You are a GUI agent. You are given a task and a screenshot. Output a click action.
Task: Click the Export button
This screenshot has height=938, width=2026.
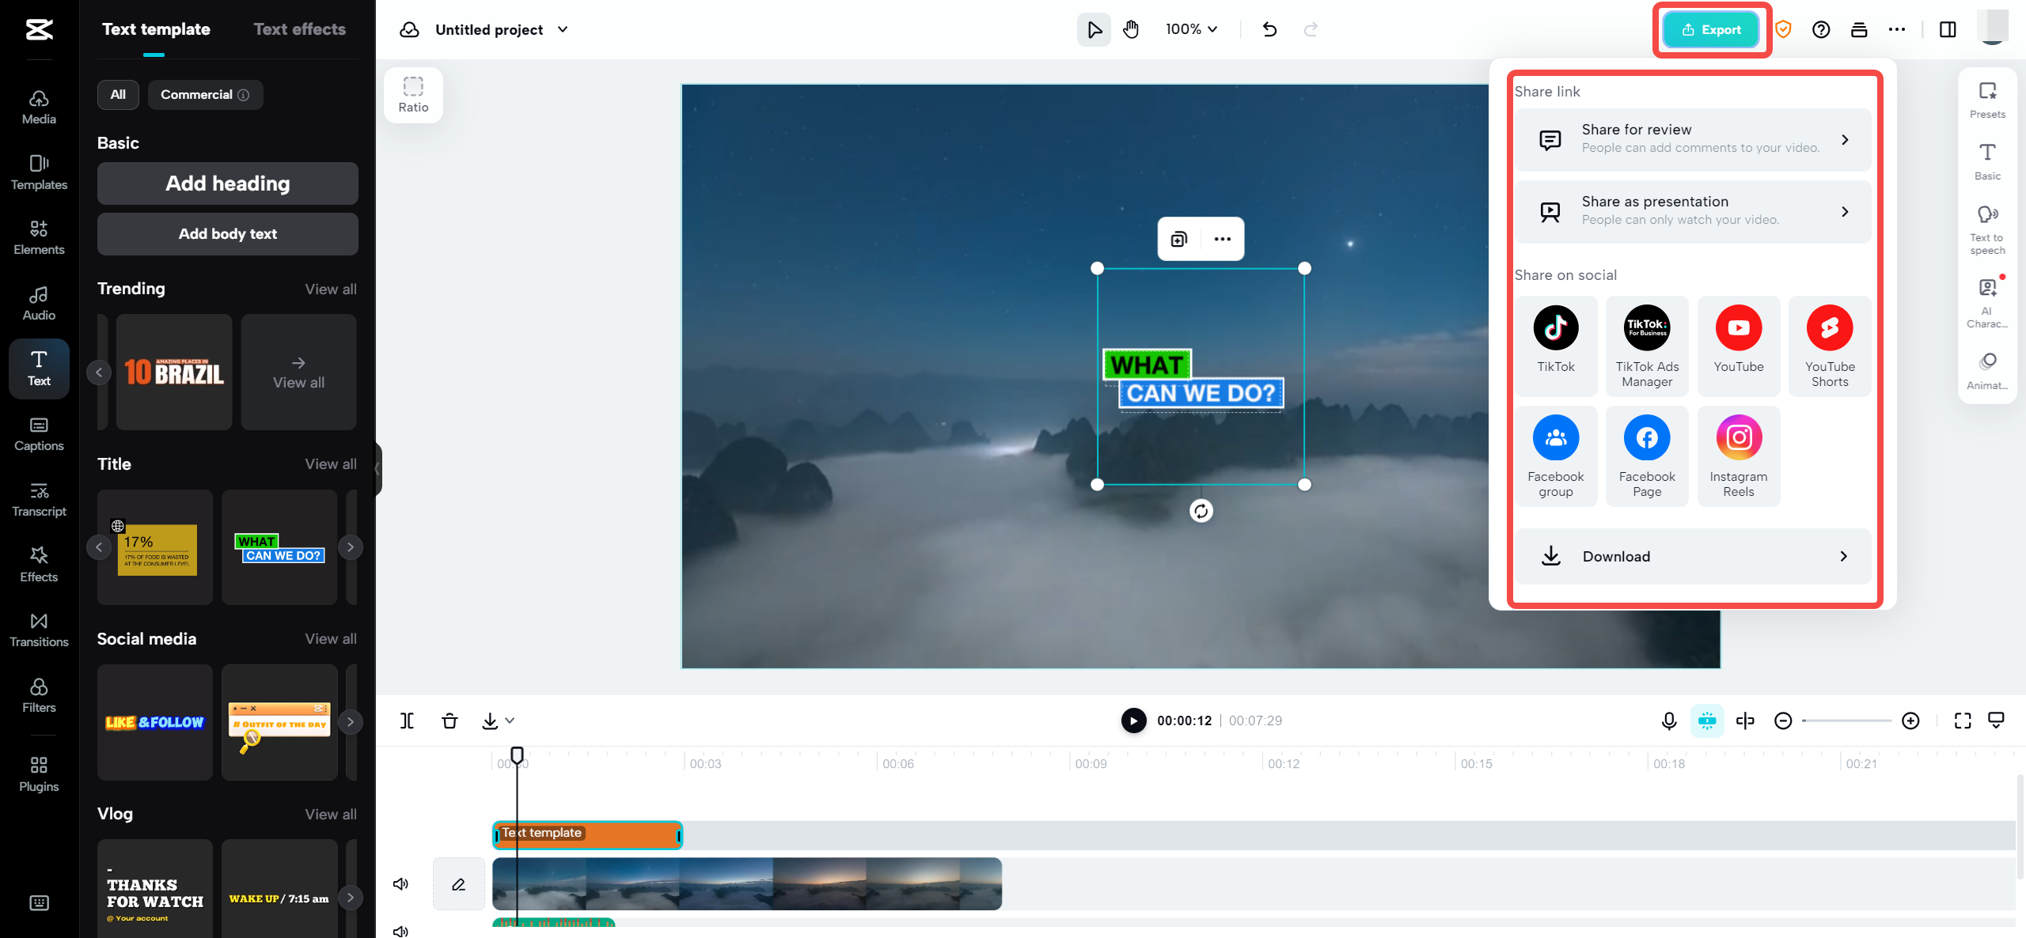(1712, 29)
